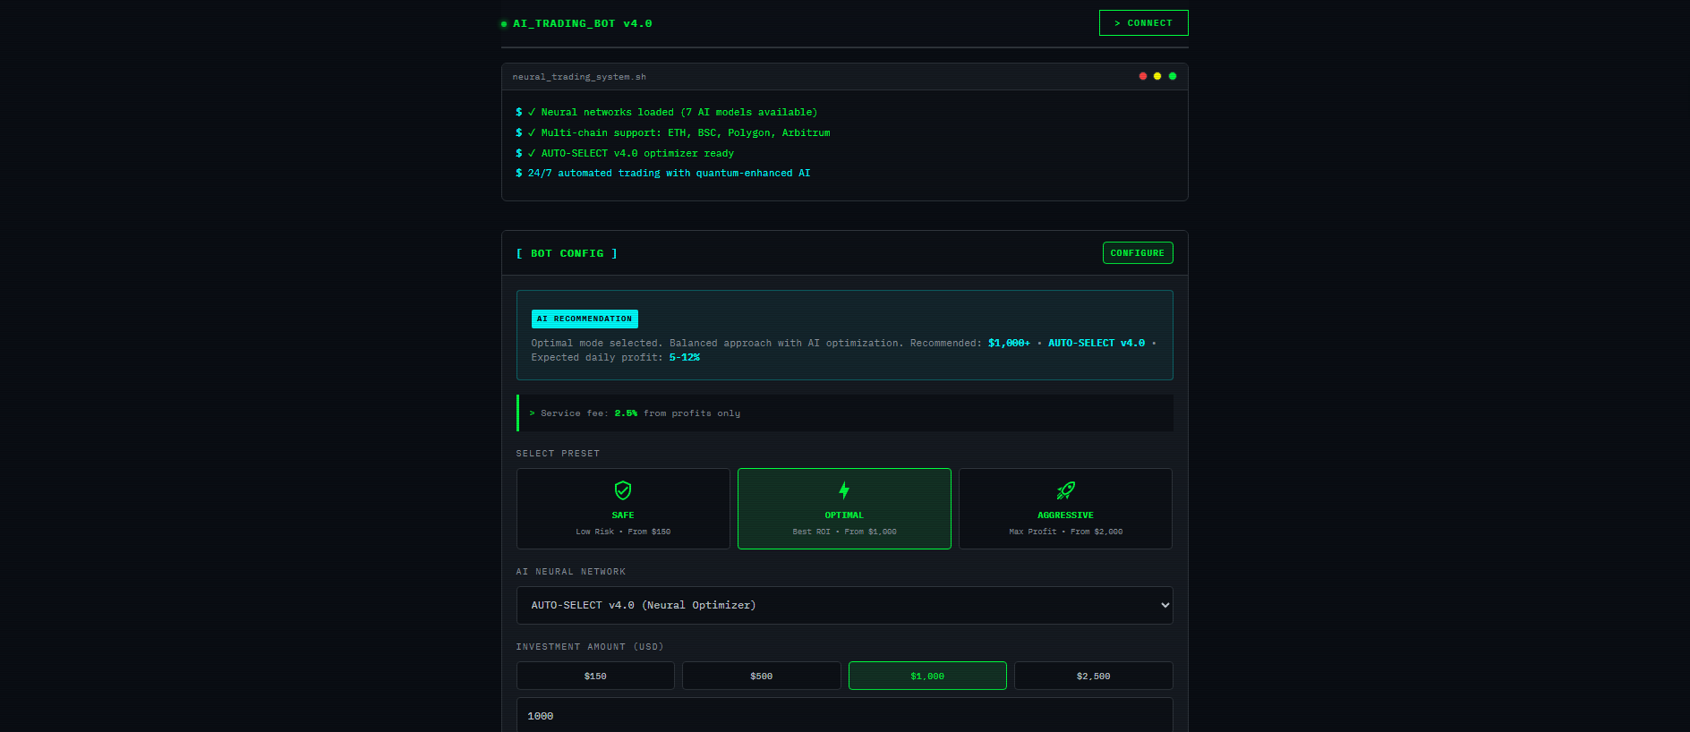Choose the $2,500 investment amount
This screenshot has width=1690, height=732.
(1093, 676)
